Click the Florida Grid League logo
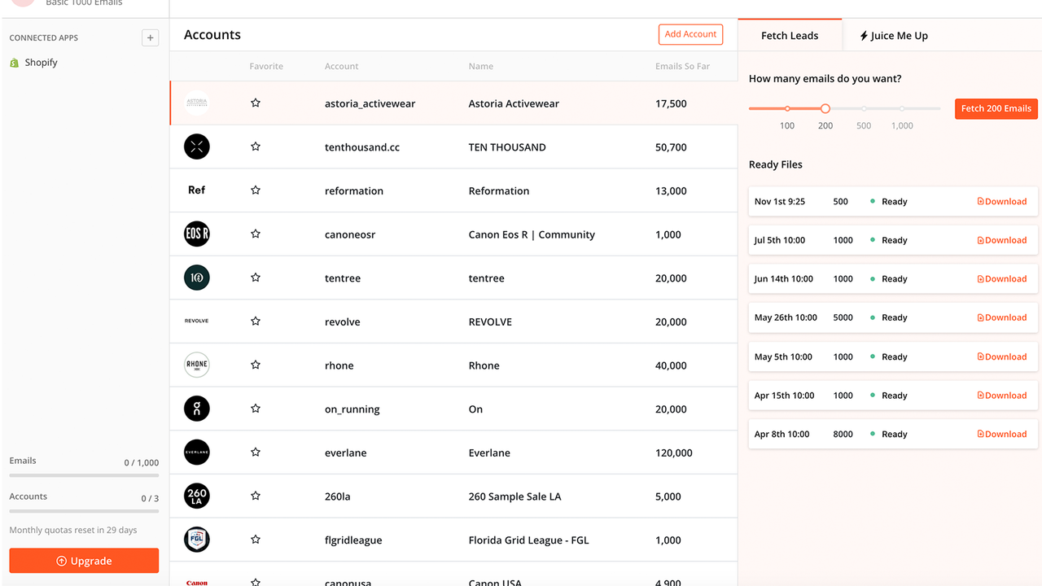The image size is (1042, 586). click(197, 540)
